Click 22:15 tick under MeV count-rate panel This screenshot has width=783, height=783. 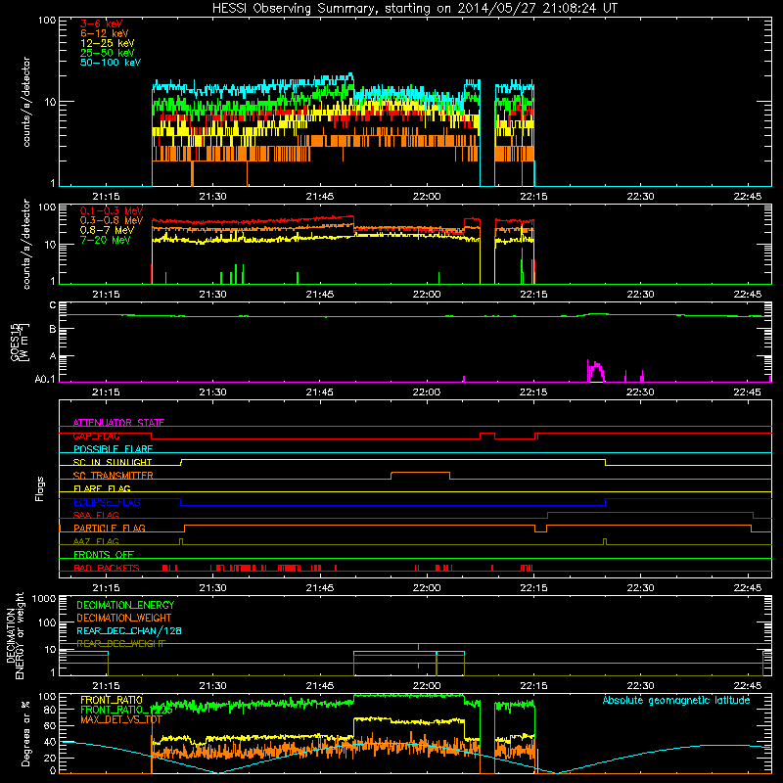click(533, 295)
